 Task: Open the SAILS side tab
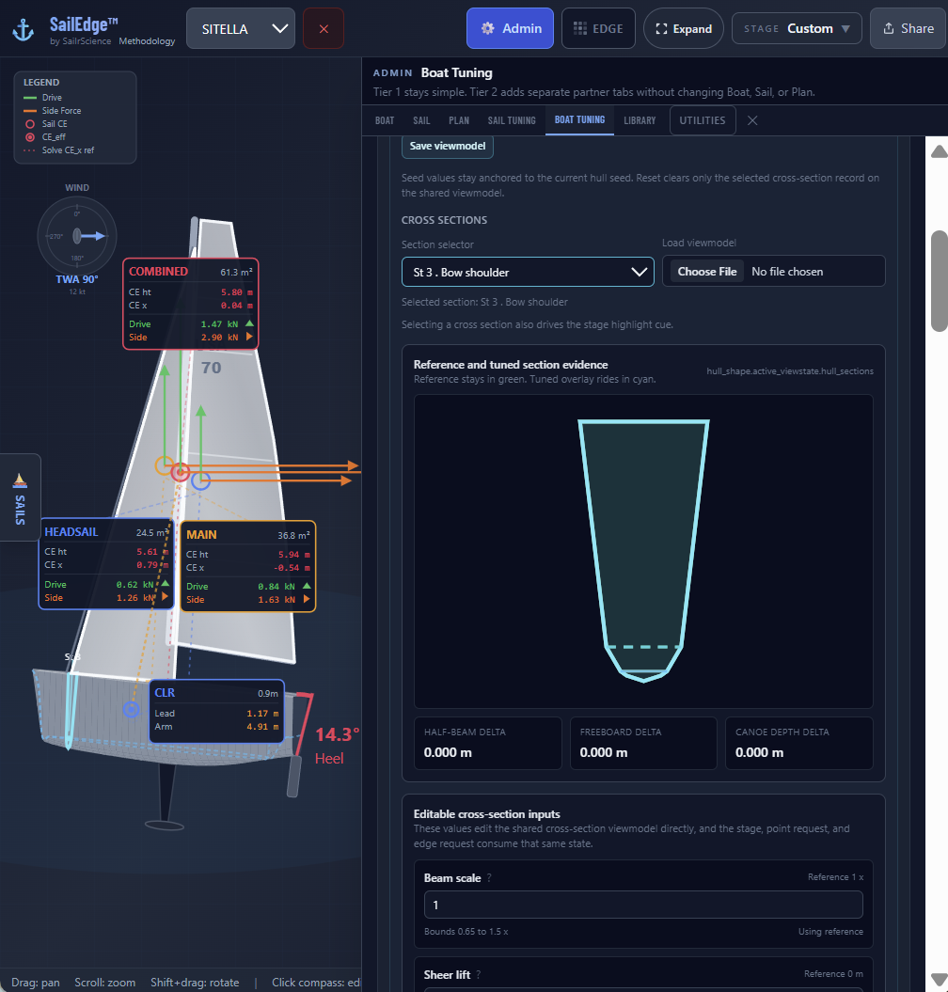[x=21, y=497]
